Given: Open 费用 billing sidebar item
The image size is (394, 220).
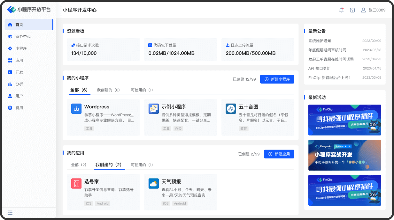Looking at the screenshot, I should [19, 108].
